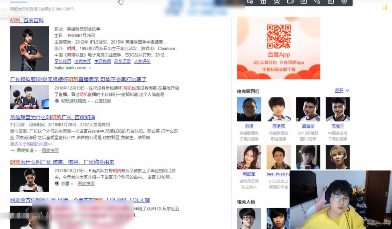This screenshot has height=229, width=392.
Task: Click the 更多关于明凯的问题>> link
Action: (31, 144)
